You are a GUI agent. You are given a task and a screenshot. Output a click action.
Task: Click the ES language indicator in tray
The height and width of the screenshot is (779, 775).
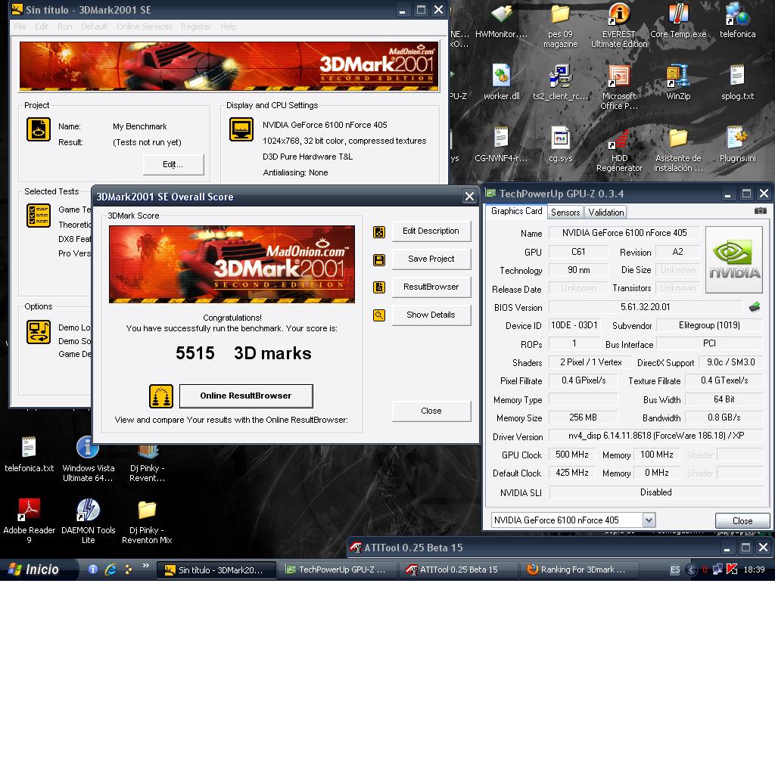point(674,570)
